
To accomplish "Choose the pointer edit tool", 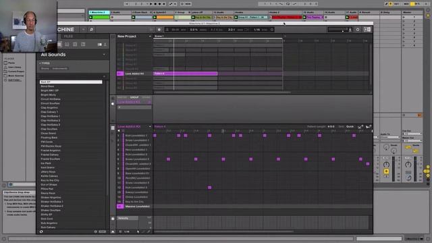I will tap(138, 232).
